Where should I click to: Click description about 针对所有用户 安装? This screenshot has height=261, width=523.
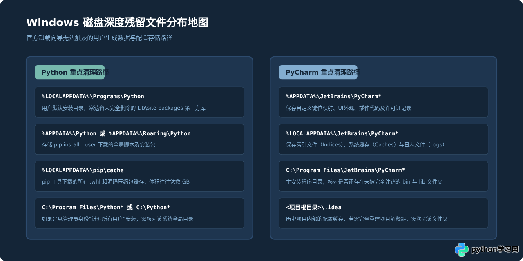click(118, 219)
